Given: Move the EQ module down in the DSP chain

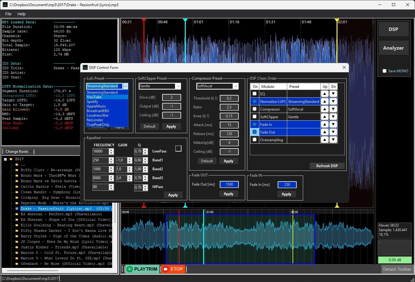Looking at the screenshot, I should pos(333,94).
